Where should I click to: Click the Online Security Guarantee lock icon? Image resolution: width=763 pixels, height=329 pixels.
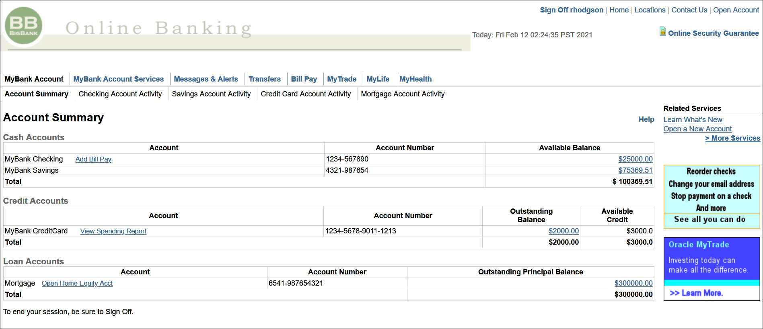pos(662,31)
